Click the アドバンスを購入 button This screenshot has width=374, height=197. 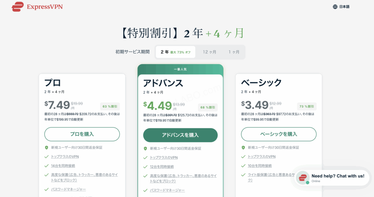pos(180,135)
